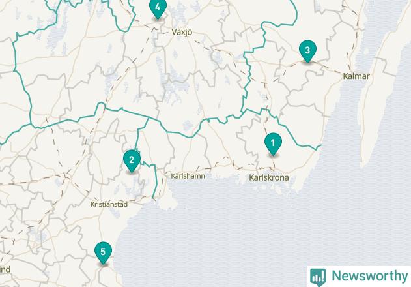Click the Karlskrona city label
Screen dimensions: 411x287
(268, 177)
